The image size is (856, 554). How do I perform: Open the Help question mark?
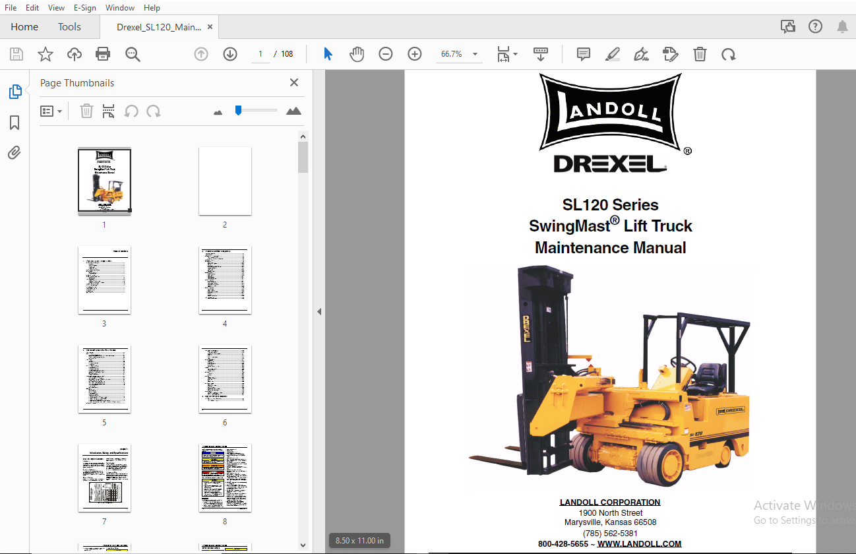point(816,26)
